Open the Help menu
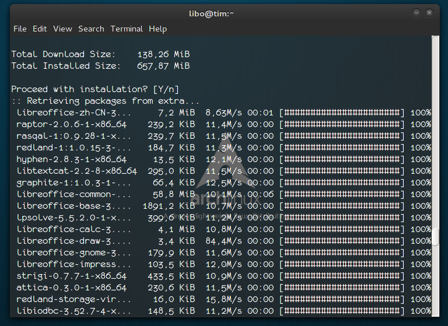448x326 pixels. tap(157, 29)
